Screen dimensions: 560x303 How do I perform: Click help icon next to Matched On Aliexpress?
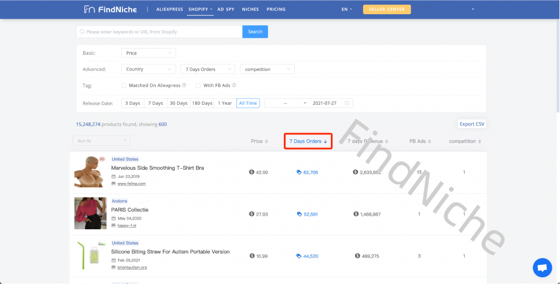tap(184, 85)
